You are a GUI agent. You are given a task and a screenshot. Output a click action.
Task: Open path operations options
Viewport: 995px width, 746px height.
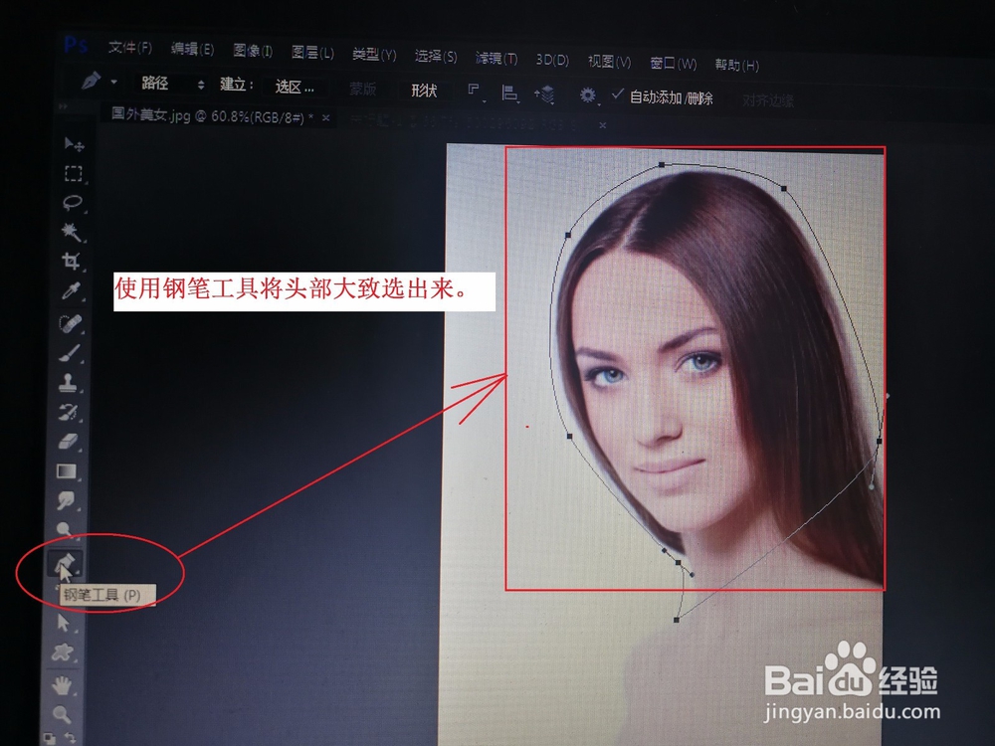pos(475,92)
